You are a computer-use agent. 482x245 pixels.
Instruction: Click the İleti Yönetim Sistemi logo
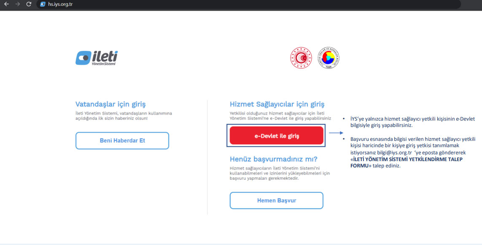97,58
